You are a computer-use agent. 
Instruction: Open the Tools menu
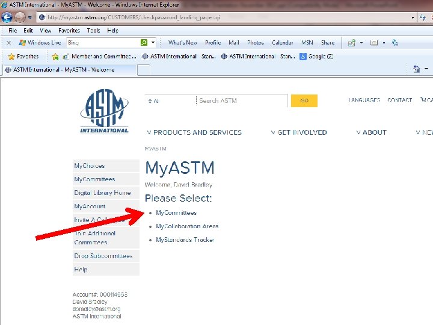pyautogui.click(x=93, y=31)
